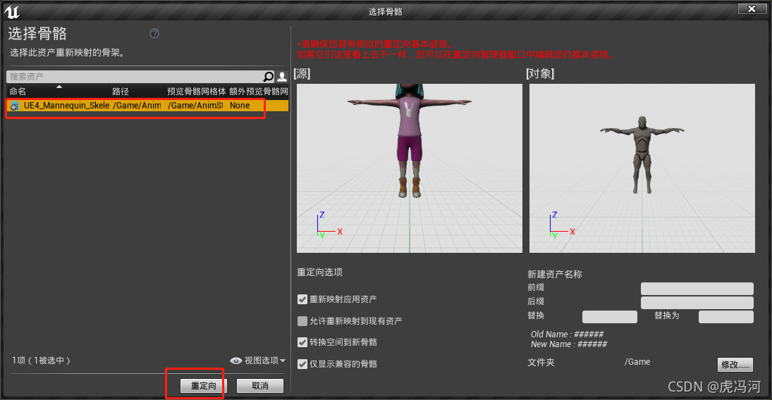Viewport: 772px width, 400px height.
Task: Sort by 预览骨骼网格体 column header
Action: click(x=197, y=91)
